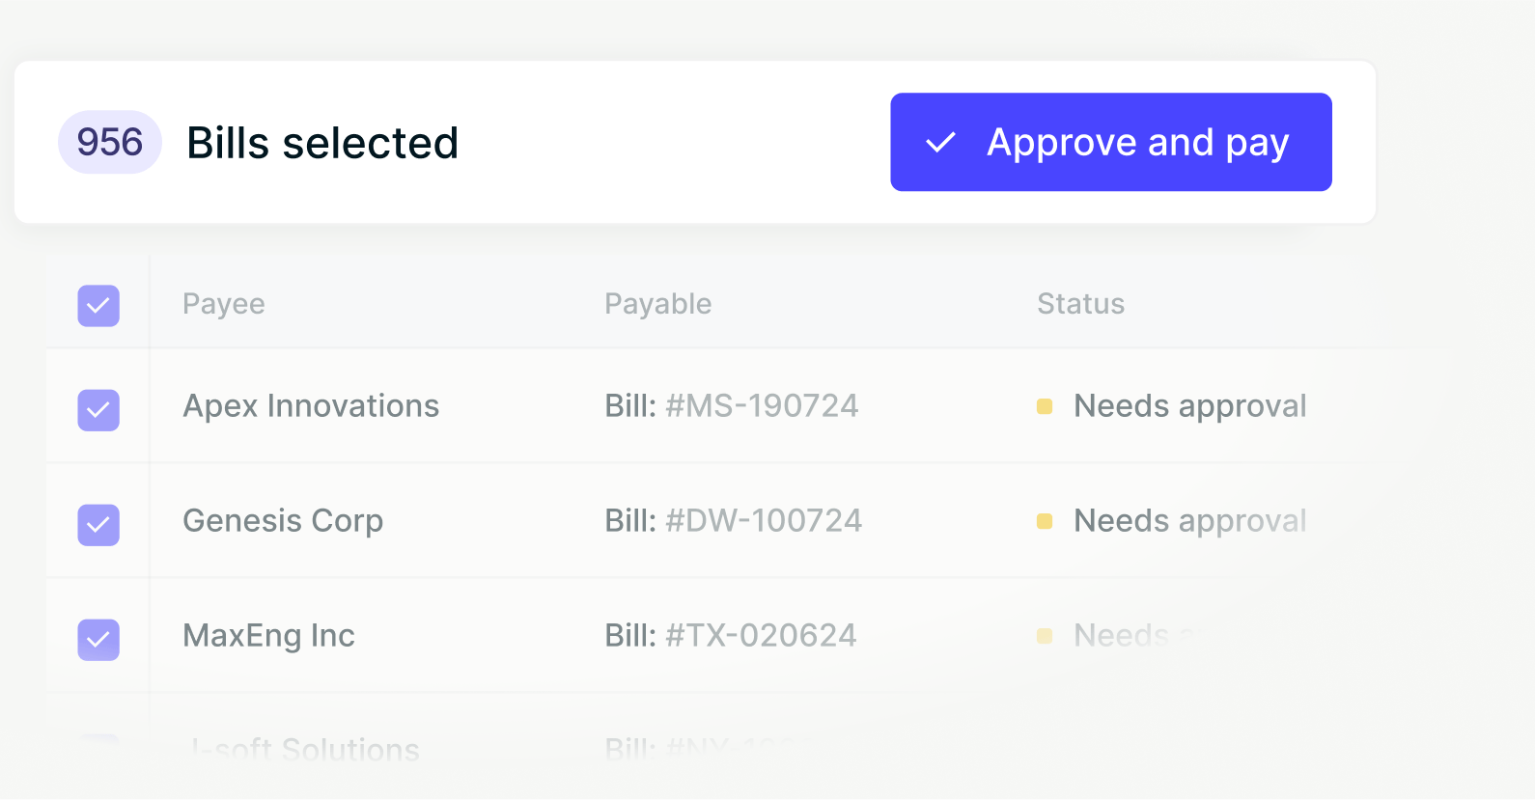Open the Genesis Corp payee
The height and width of the screenshot is (800, 1535).
tap(283, 521)
